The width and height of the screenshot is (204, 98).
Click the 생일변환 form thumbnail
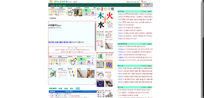(x=62, y=74)
